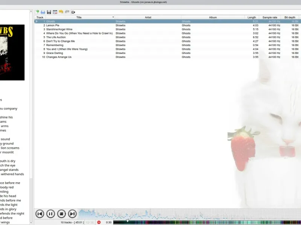Click the 0:54 length value

[x=255, y=45]
